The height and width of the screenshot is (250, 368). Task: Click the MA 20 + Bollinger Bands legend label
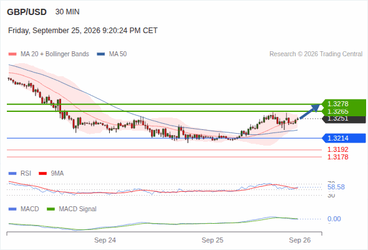coord(55,54)
